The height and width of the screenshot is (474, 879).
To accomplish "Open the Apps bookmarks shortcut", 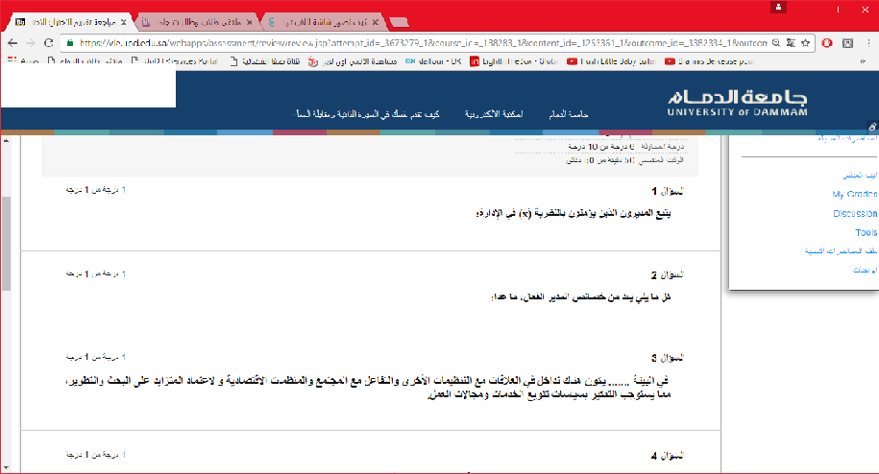I will (24, 61).
